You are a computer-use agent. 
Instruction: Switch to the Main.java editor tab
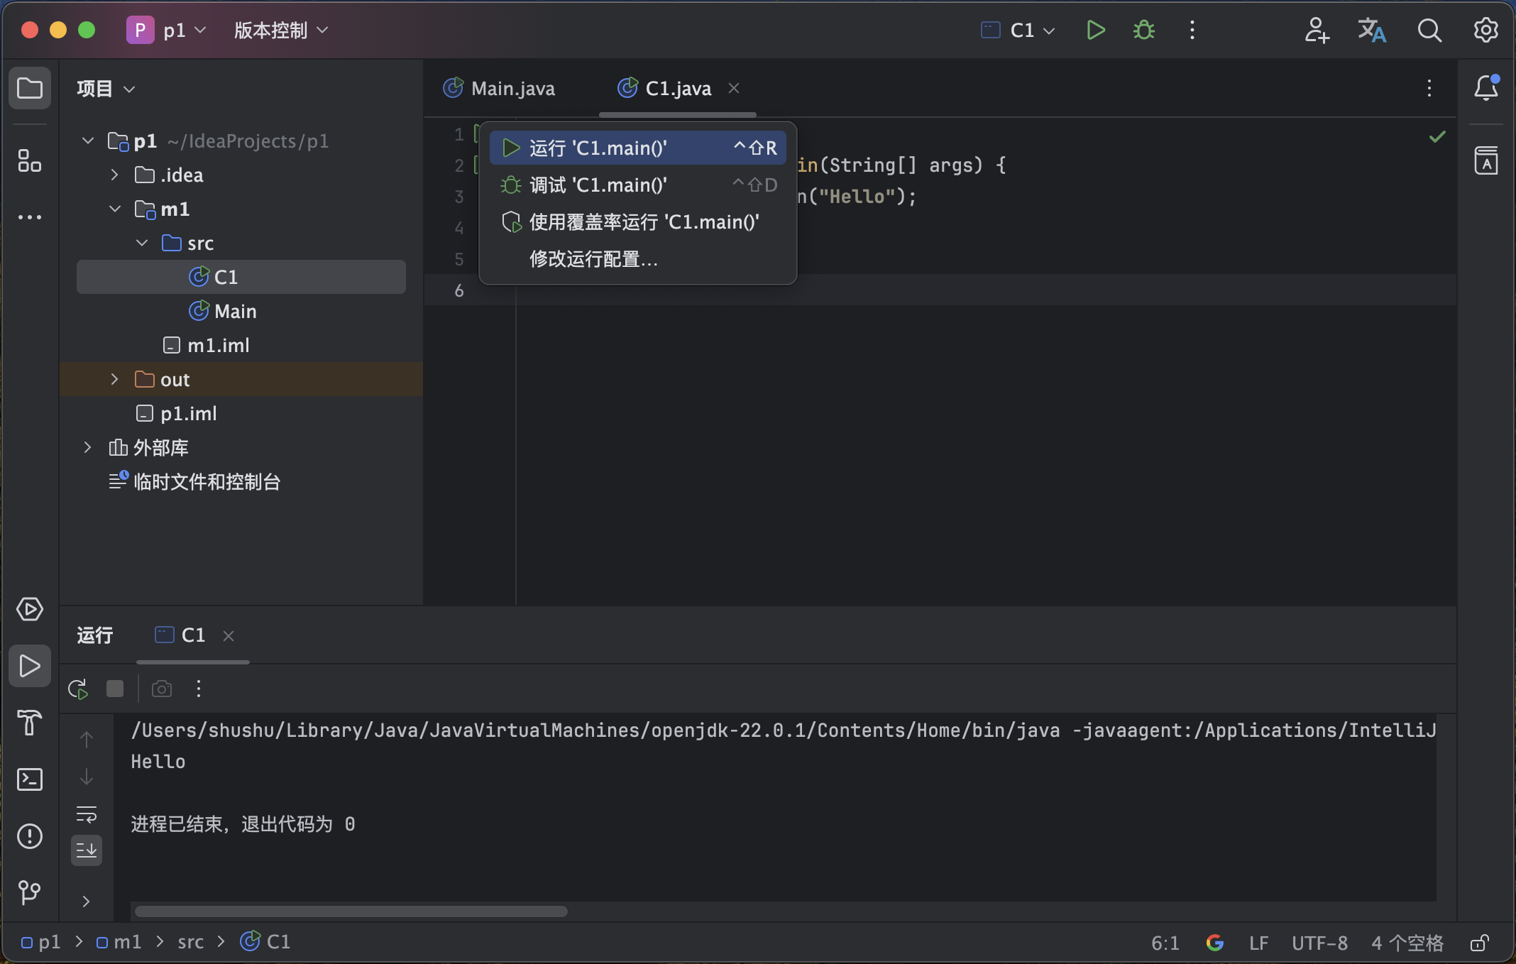point(500,88)
